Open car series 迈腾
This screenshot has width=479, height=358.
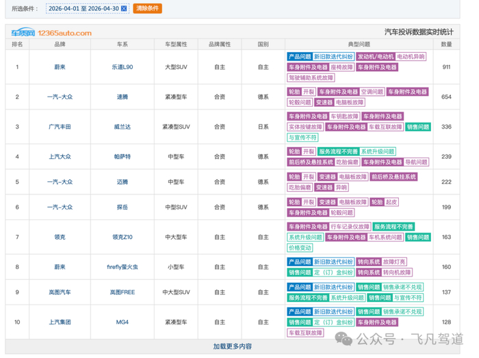pos(122,182)
